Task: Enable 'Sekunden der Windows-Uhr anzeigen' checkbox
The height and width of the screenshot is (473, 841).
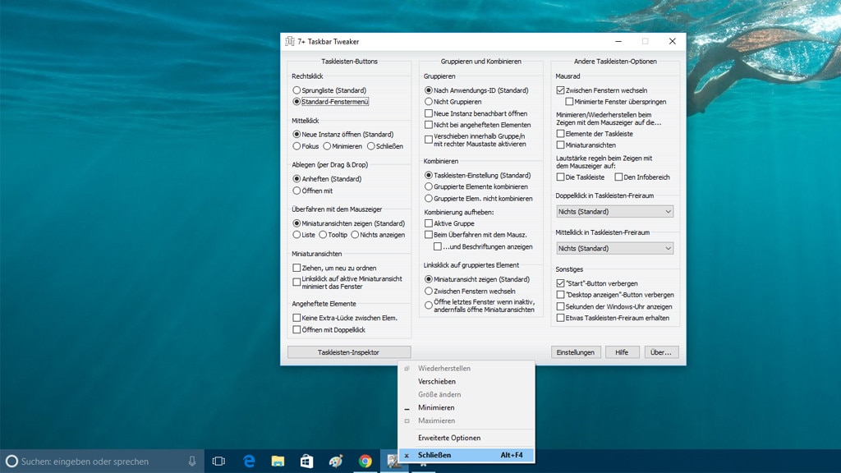Action: point(561,306)
